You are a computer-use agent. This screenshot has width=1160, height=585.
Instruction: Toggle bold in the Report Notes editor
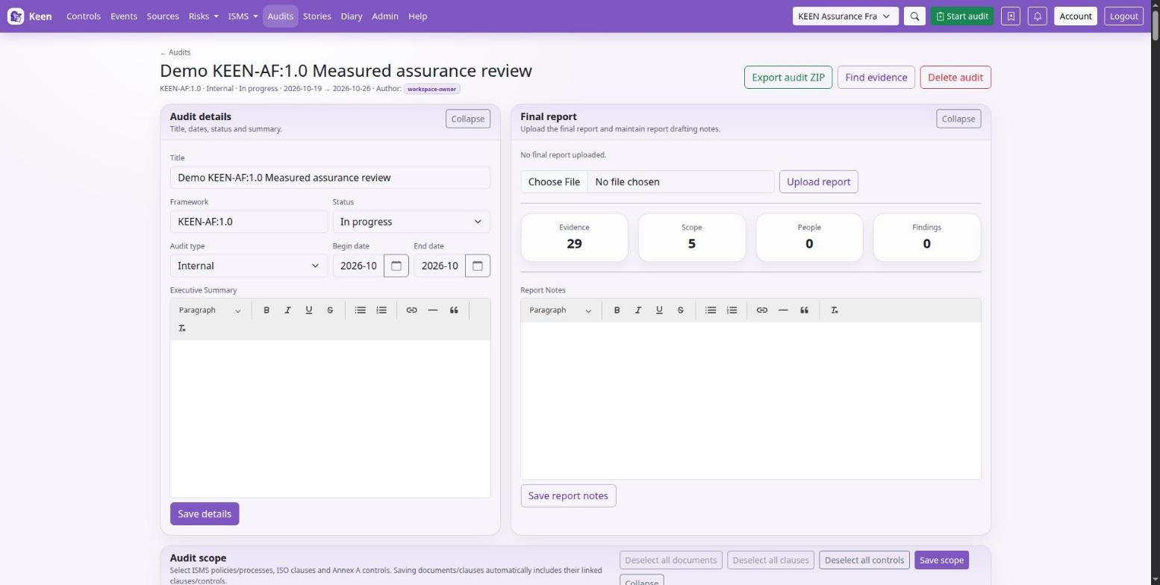click(617, 310)
